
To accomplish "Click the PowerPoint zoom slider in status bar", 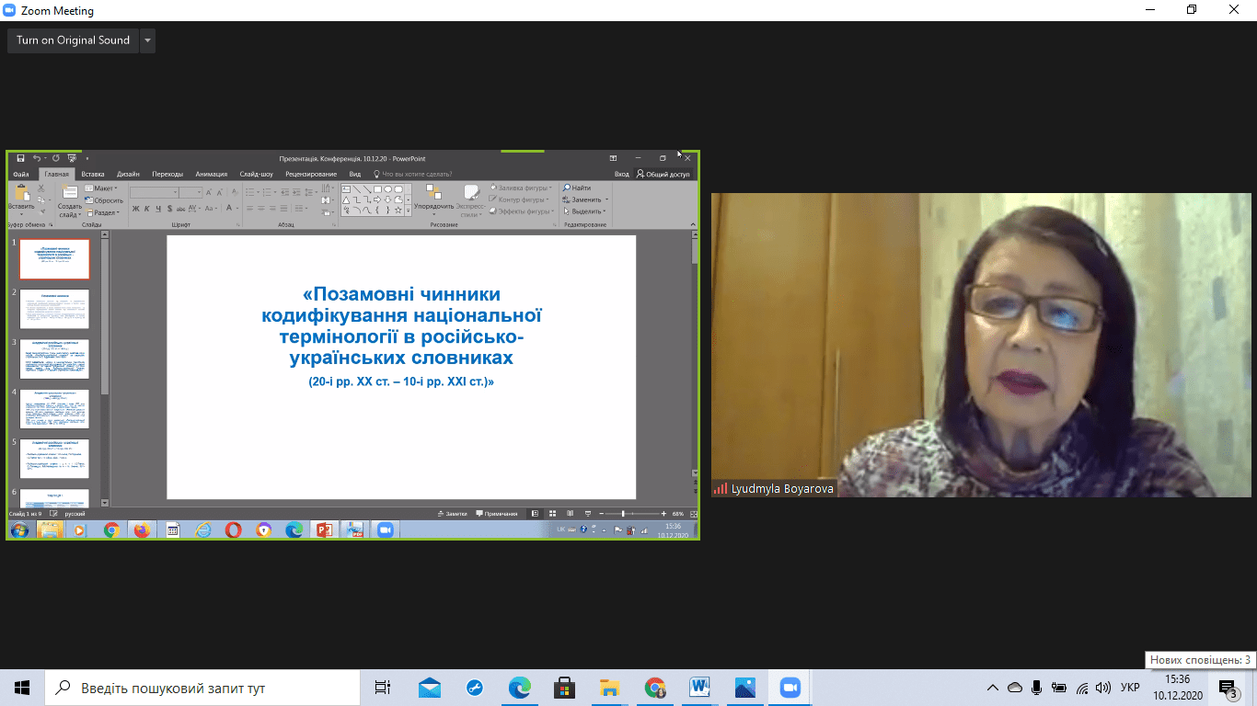I will pos(624,514).
